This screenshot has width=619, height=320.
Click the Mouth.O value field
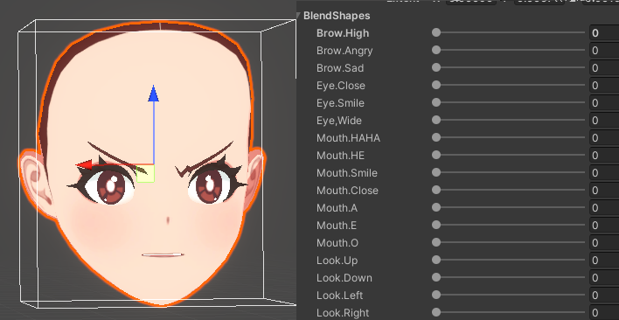[604, 242]
